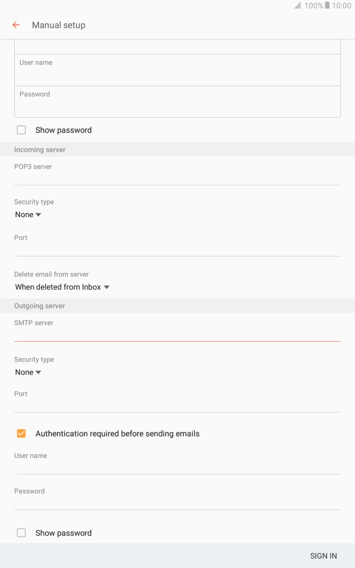Image resolution: width=355 pixels, height=568 pixels.
Task: Click the Manual setup title text
Action: [x=59, y=25]
